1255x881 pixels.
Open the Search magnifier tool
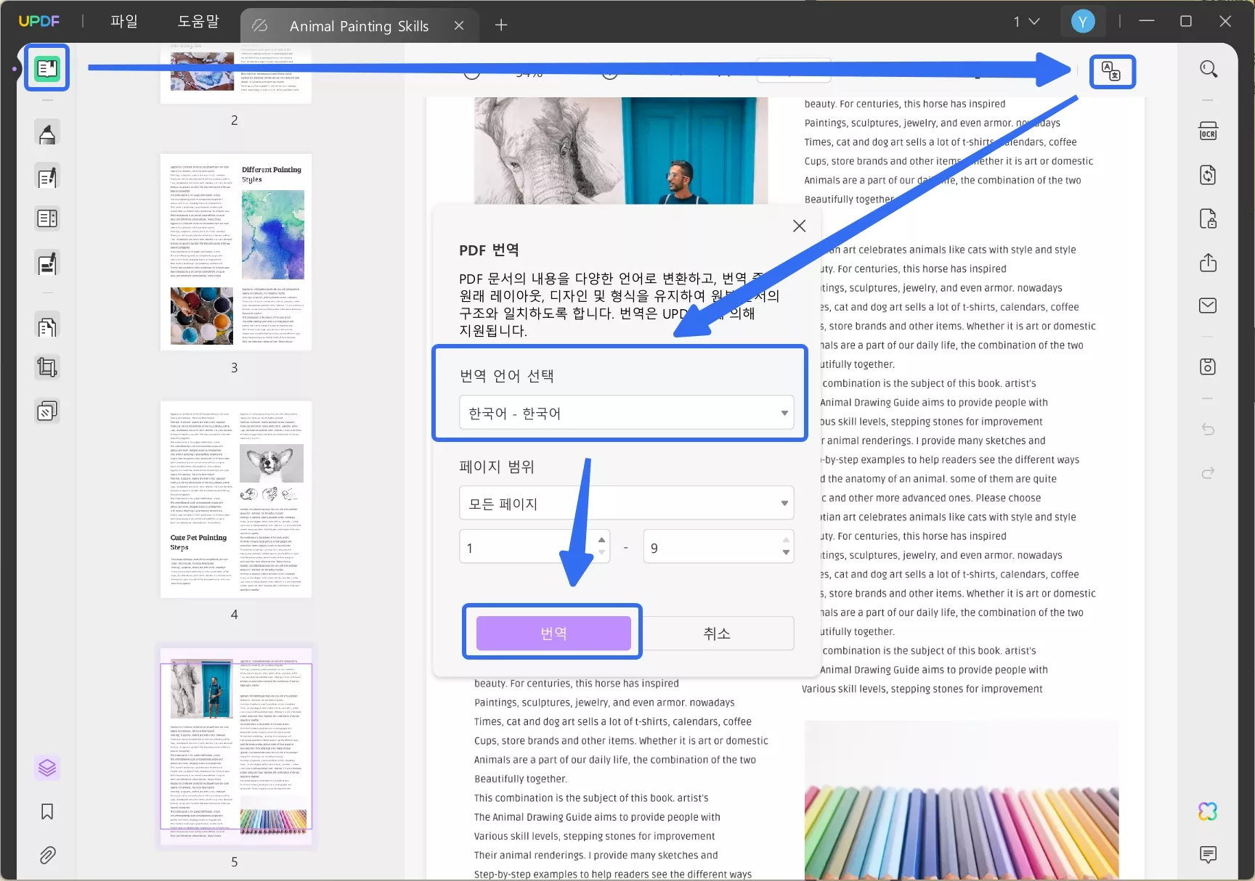[1209, 69]
